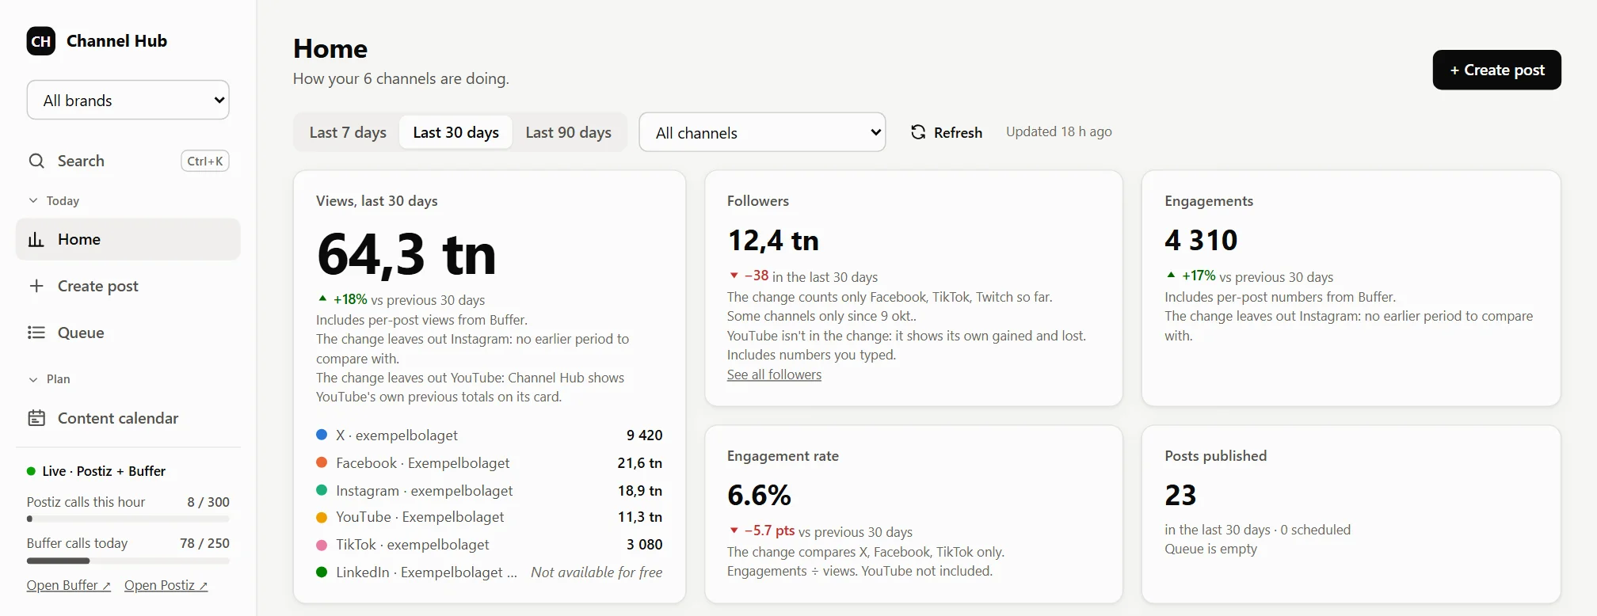Click the 4 310 engagements value
This screenshot has width=1597, height=616.
(1201, 240)
